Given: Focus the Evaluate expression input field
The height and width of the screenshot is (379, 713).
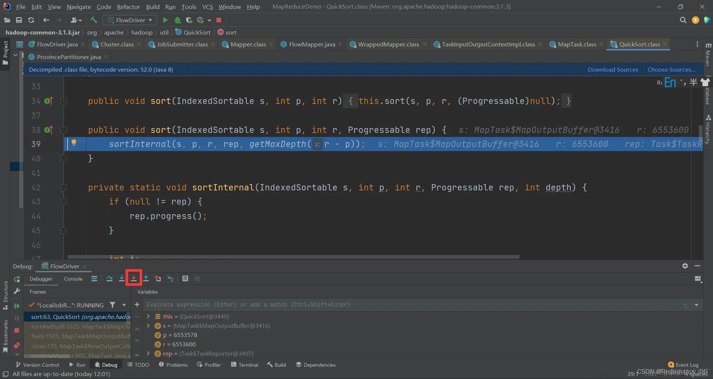Looking at the screenshot, I should pos(412,305).
